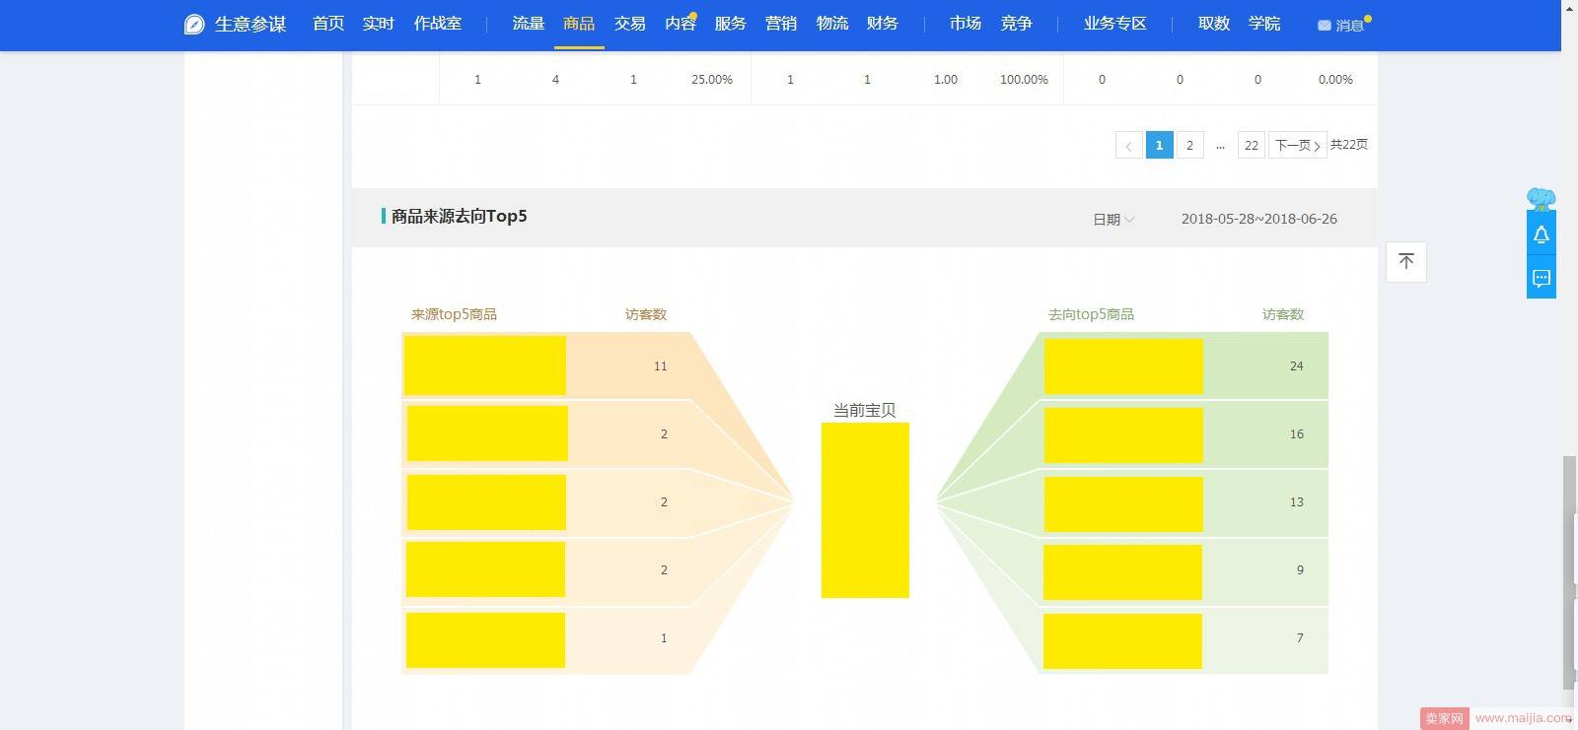Open the 首页 menu item

[x=328, y=24]
